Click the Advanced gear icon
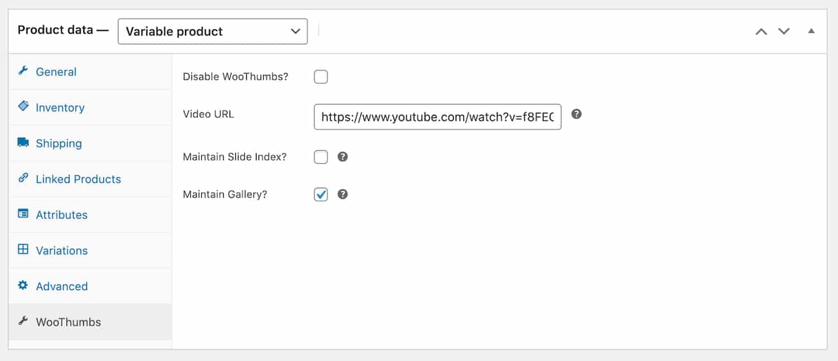 tap(23, 286)
